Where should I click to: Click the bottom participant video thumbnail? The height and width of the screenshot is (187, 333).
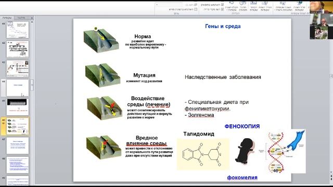(x=322, y=33)
